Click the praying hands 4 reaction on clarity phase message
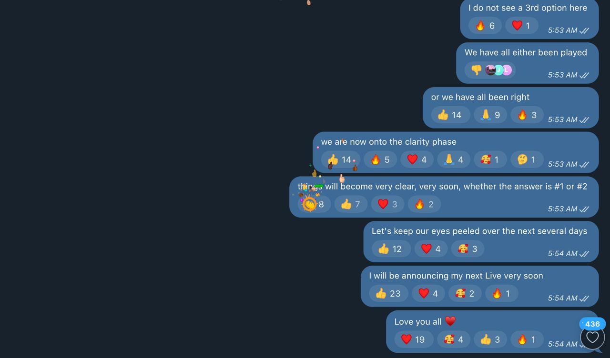Viewport: 610px width, 358px height. [453, 159]
